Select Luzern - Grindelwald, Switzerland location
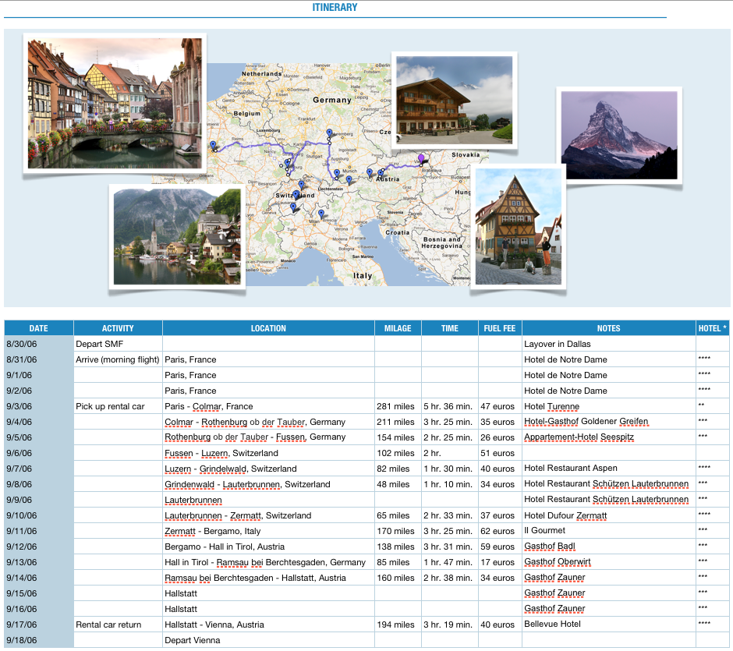The height and width of the screenshot is (651, 733). click(x=268, y=469)
